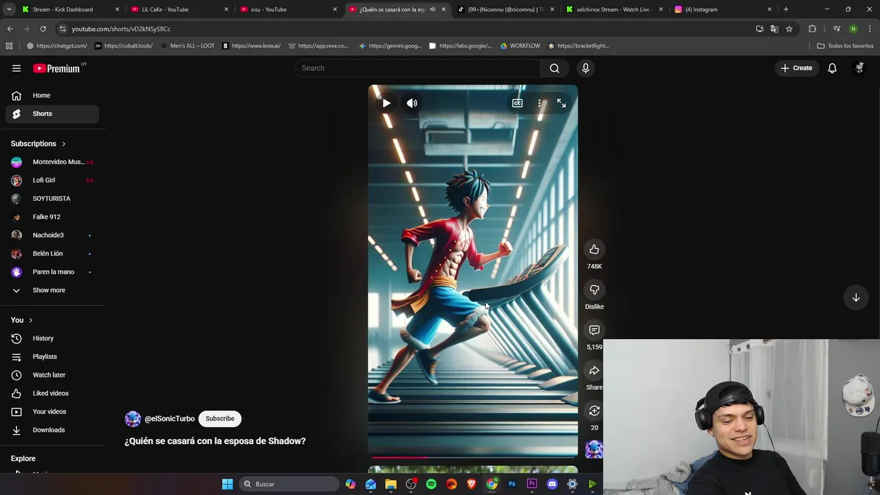This screenshot has width=880, height=495.
Task: Open the Paren la mano channel
Action: tap(52, 272)
